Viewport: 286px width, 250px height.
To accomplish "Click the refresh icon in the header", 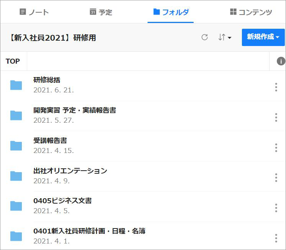I will (x=205, y=37).
